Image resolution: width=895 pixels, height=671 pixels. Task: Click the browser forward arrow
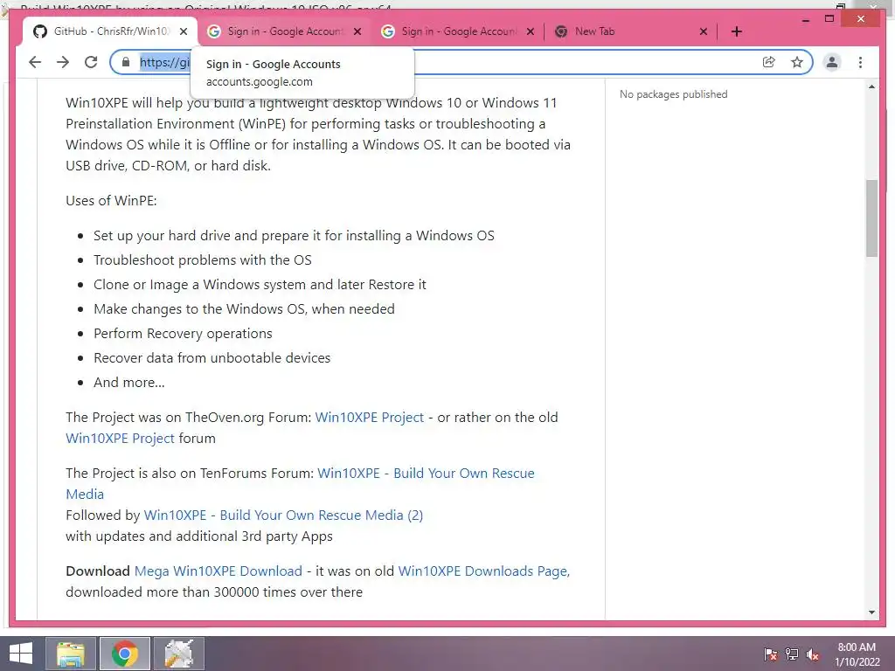[63, 62]
